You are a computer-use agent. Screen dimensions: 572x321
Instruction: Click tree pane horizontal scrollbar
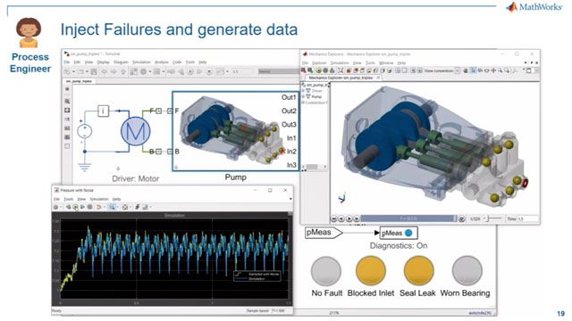[314, 167]
